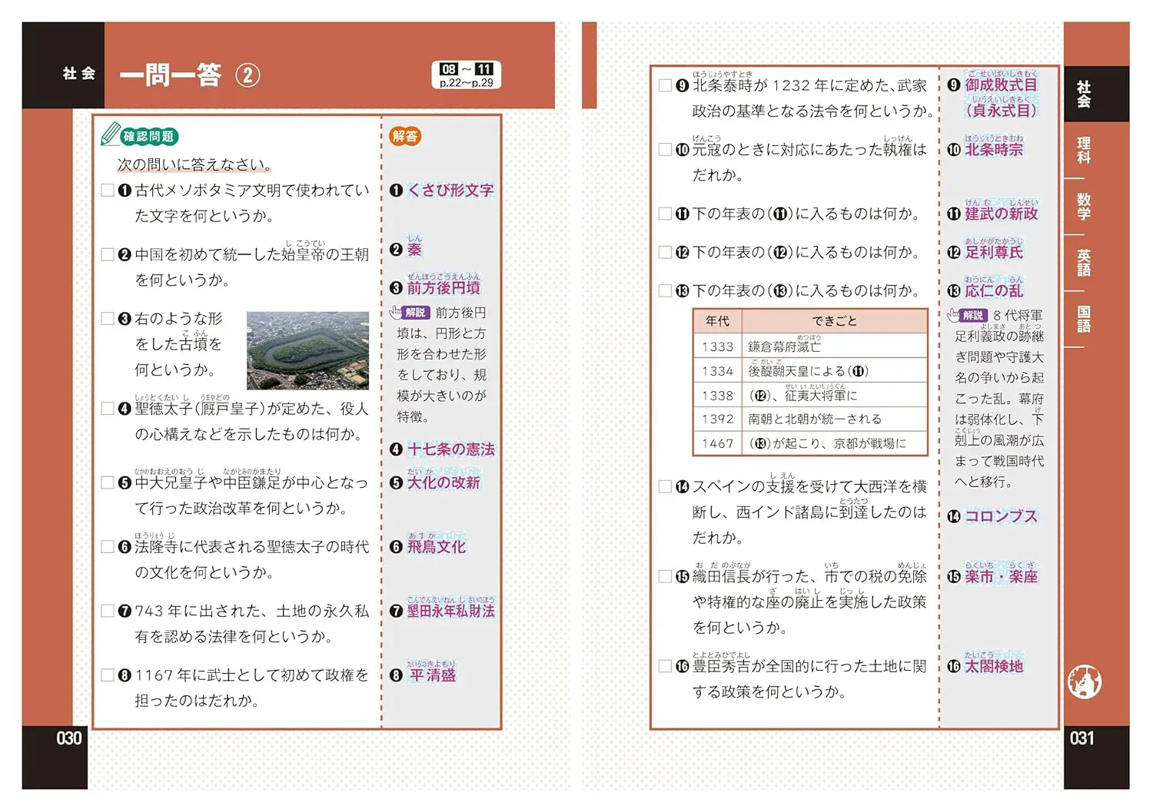1153x812 pixels.
Task: Tick the checkbox for question 15 about 織田信長
Action: 665,576
